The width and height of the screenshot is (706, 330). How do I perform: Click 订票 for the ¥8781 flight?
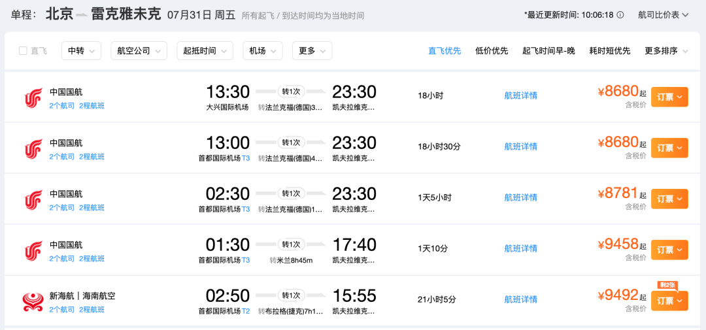click(669, 199)
